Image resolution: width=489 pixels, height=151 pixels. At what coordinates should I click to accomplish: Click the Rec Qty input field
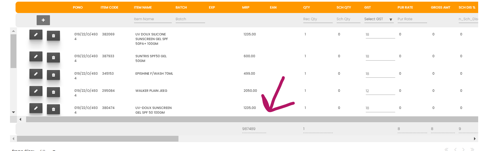point(318,19)
